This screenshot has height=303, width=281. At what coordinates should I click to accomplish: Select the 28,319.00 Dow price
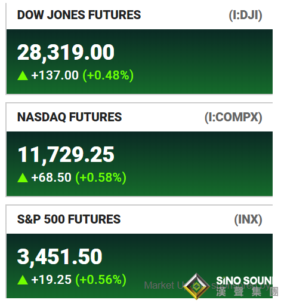66,53
